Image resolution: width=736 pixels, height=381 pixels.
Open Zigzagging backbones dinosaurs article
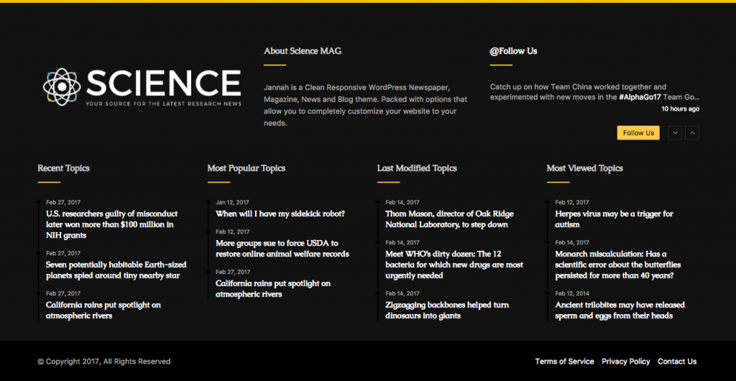coord(446,311)
